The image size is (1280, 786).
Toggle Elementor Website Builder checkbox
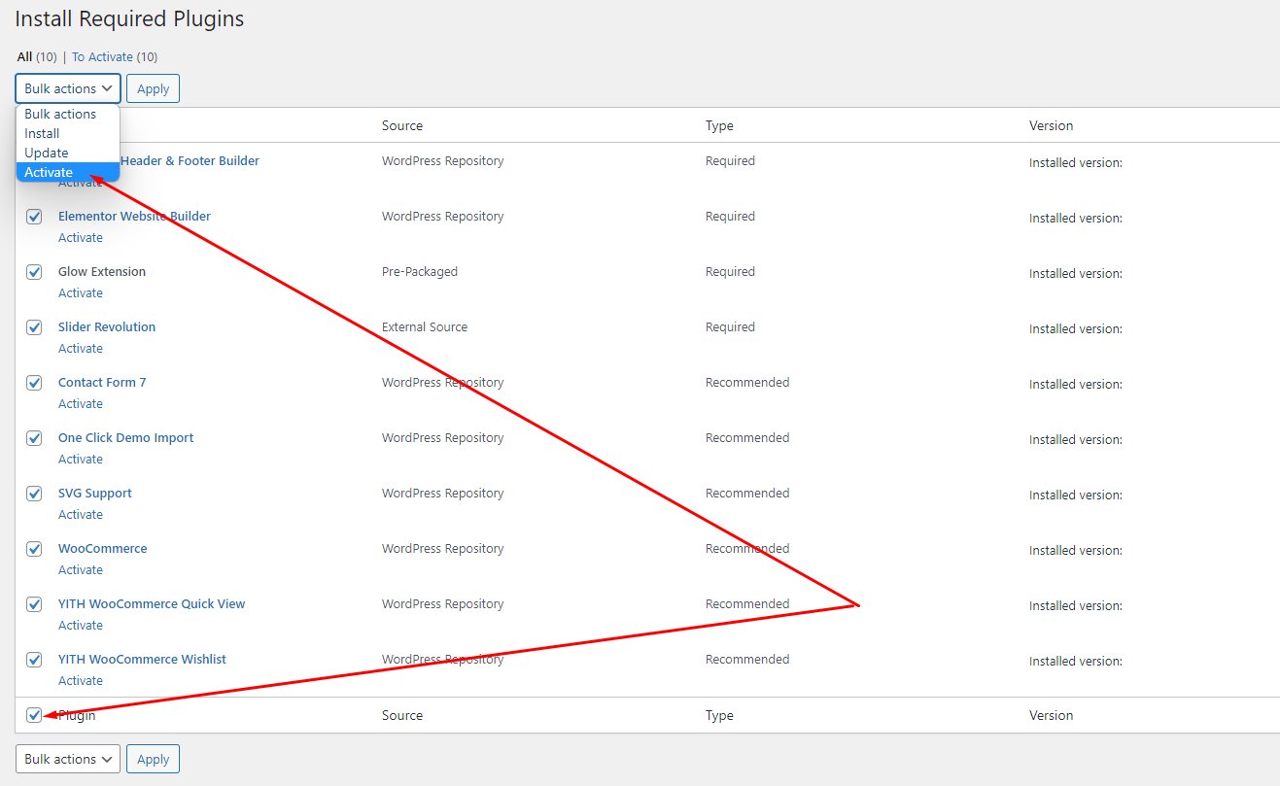(34, 217)
